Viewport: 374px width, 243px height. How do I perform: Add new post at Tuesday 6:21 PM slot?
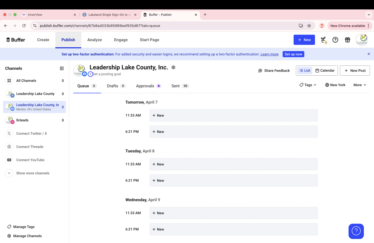tap(233, 180)
